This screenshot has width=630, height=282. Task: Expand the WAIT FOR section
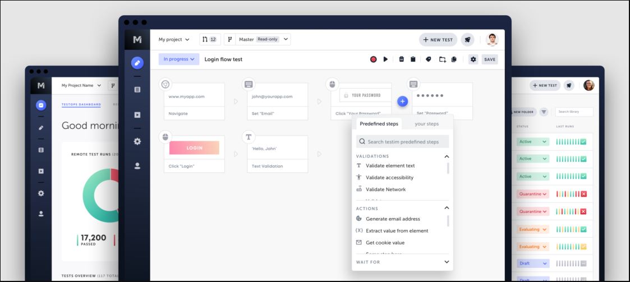(403, 262)
